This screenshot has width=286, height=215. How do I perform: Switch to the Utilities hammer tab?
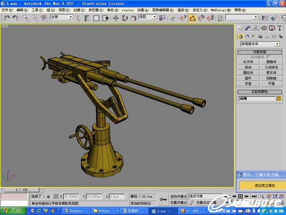[x=279, y=28]
